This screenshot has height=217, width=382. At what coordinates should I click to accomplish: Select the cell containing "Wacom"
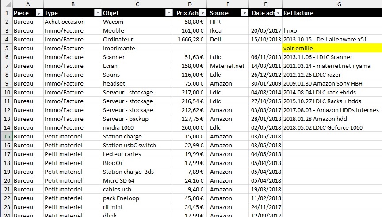[x=137, y=22]
